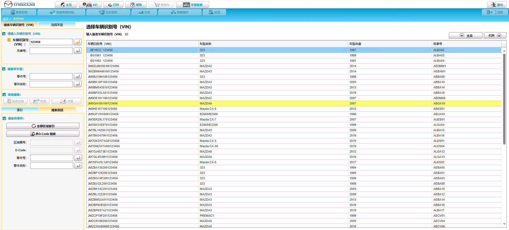Switch to the 搜索选项 tab
This screenshot has width=509, height=230.
(x=57, y=110)
